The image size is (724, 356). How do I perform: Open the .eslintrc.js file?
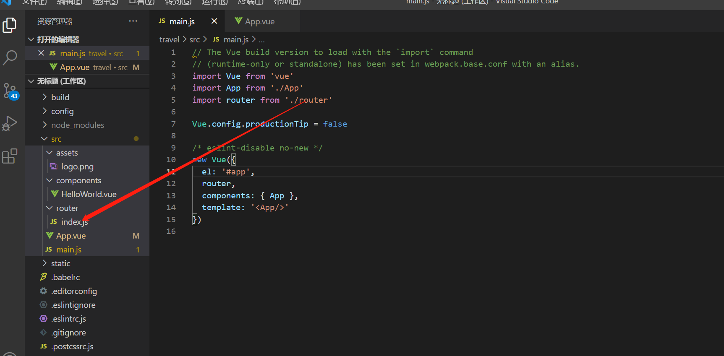(x=87, y=319)
